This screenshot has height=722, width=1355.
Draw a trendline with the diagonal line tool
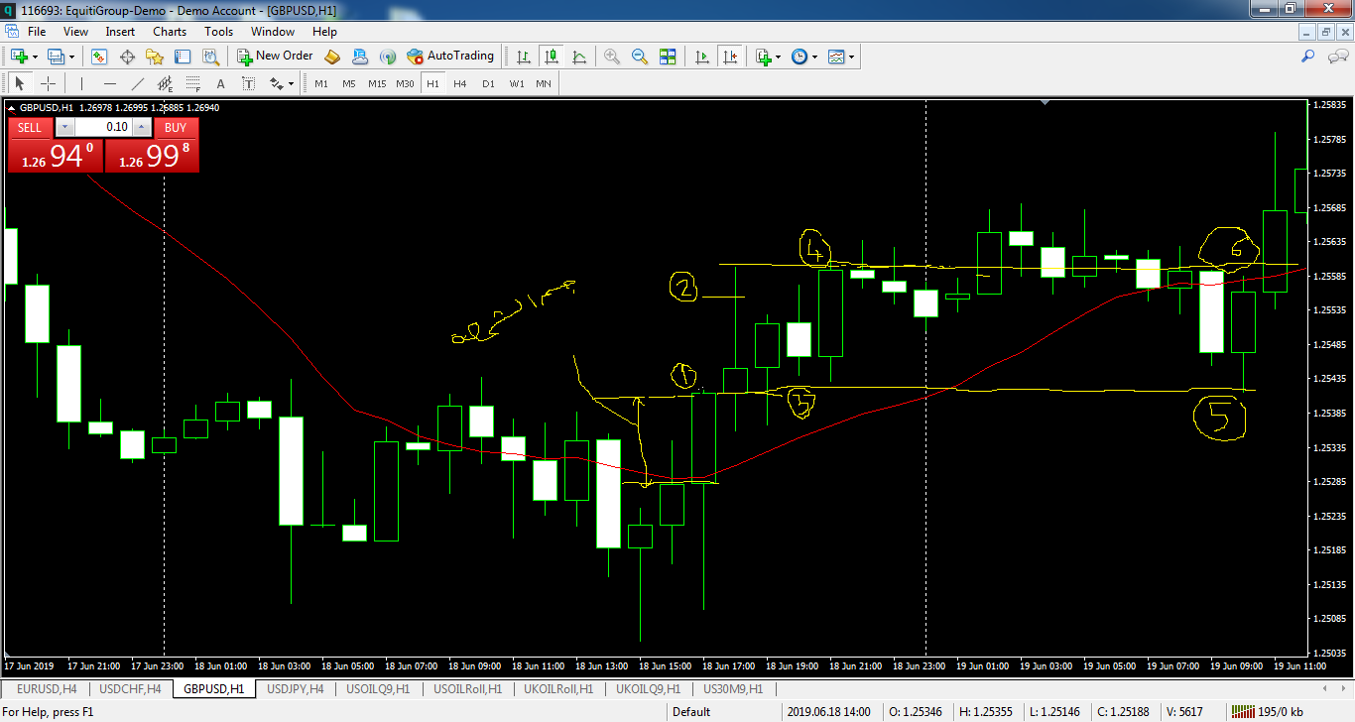pyautogui.click(x=138, y=83)
